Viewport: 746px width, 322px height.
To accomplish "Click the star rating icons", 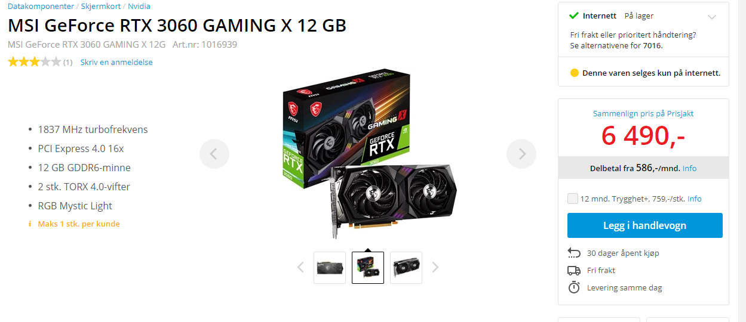I will click(x=34, y=62).
